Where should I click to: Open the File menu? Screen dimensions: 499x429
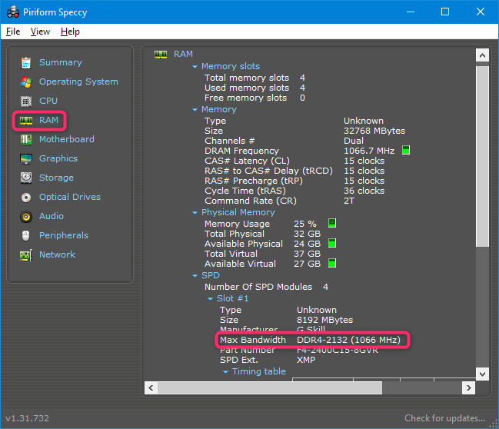(x=13, y=32)
